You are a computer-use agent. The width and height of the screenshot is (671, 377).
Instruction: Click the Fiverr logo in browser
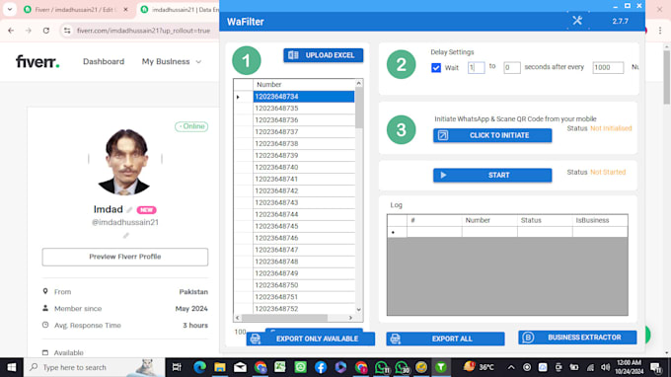[x=37, y=61]
